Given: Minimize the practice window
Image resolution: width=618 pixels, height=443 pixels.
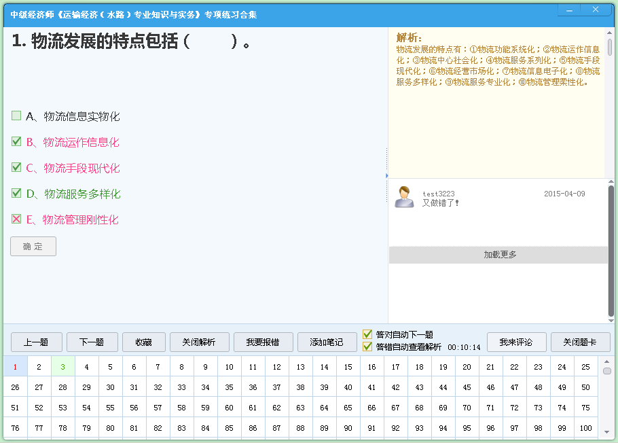Looking at the screenshot, I should pos(569,10).
